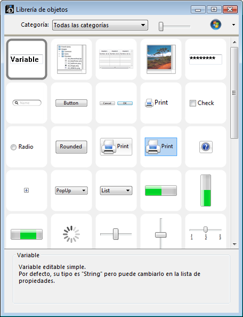Select the Rounded button object
Screen dimensions: 243x317
coord(71,147)
